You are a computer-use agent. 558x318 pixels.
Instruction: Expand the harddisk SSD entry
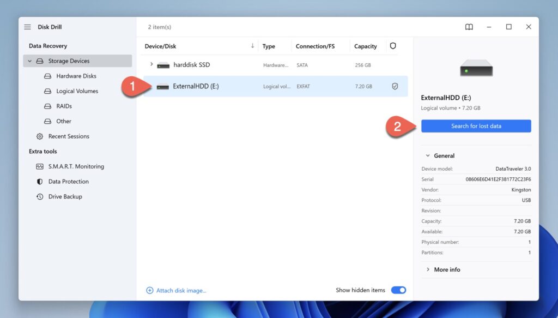pos(151,64)
